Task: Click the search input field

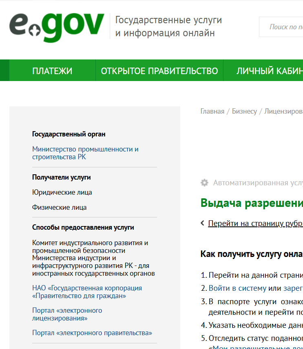Action: [x=281, y=27]
